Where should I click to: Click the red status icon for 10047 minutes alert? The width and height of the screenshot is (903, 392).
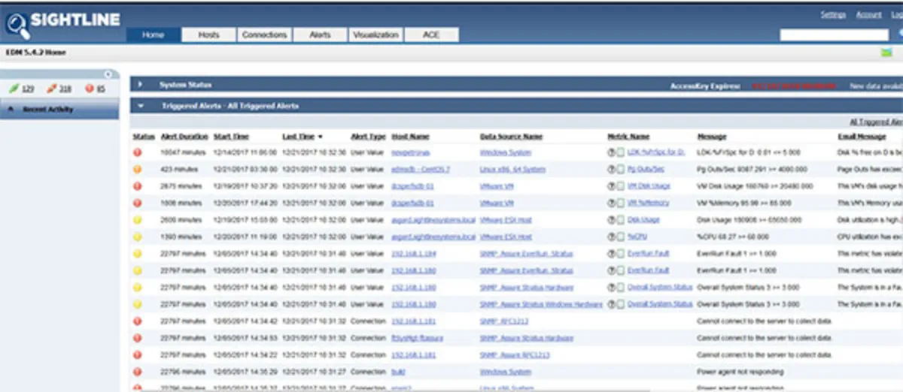coord(138,152)
